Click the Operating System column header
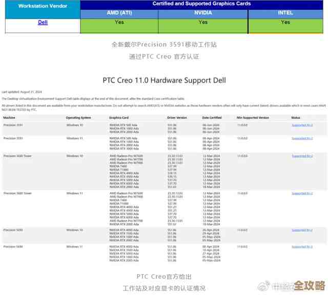 pyautogui.click(x=78, y=118)
